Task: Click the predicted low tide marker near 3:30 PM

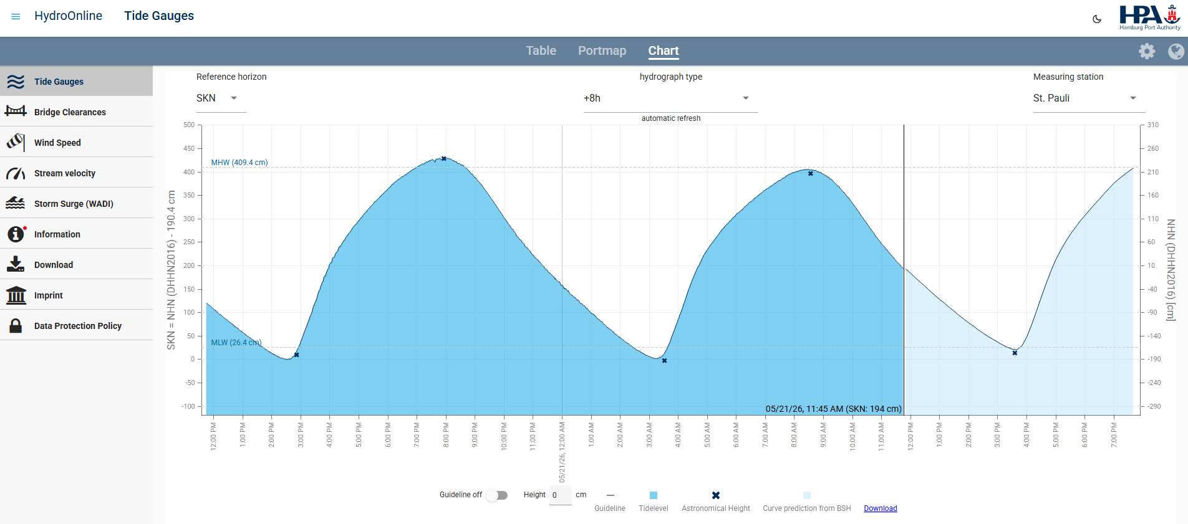Action: pos(1015,353)
